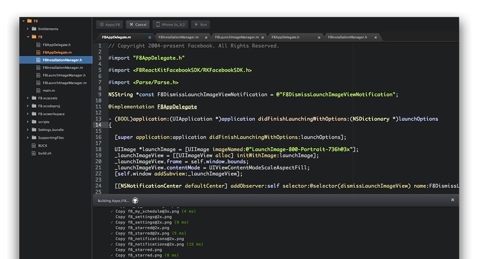The width and height of the screenshot is (478, 259).
Task: Collapse the root F8 project folder
Action: (x=23, y=21)
